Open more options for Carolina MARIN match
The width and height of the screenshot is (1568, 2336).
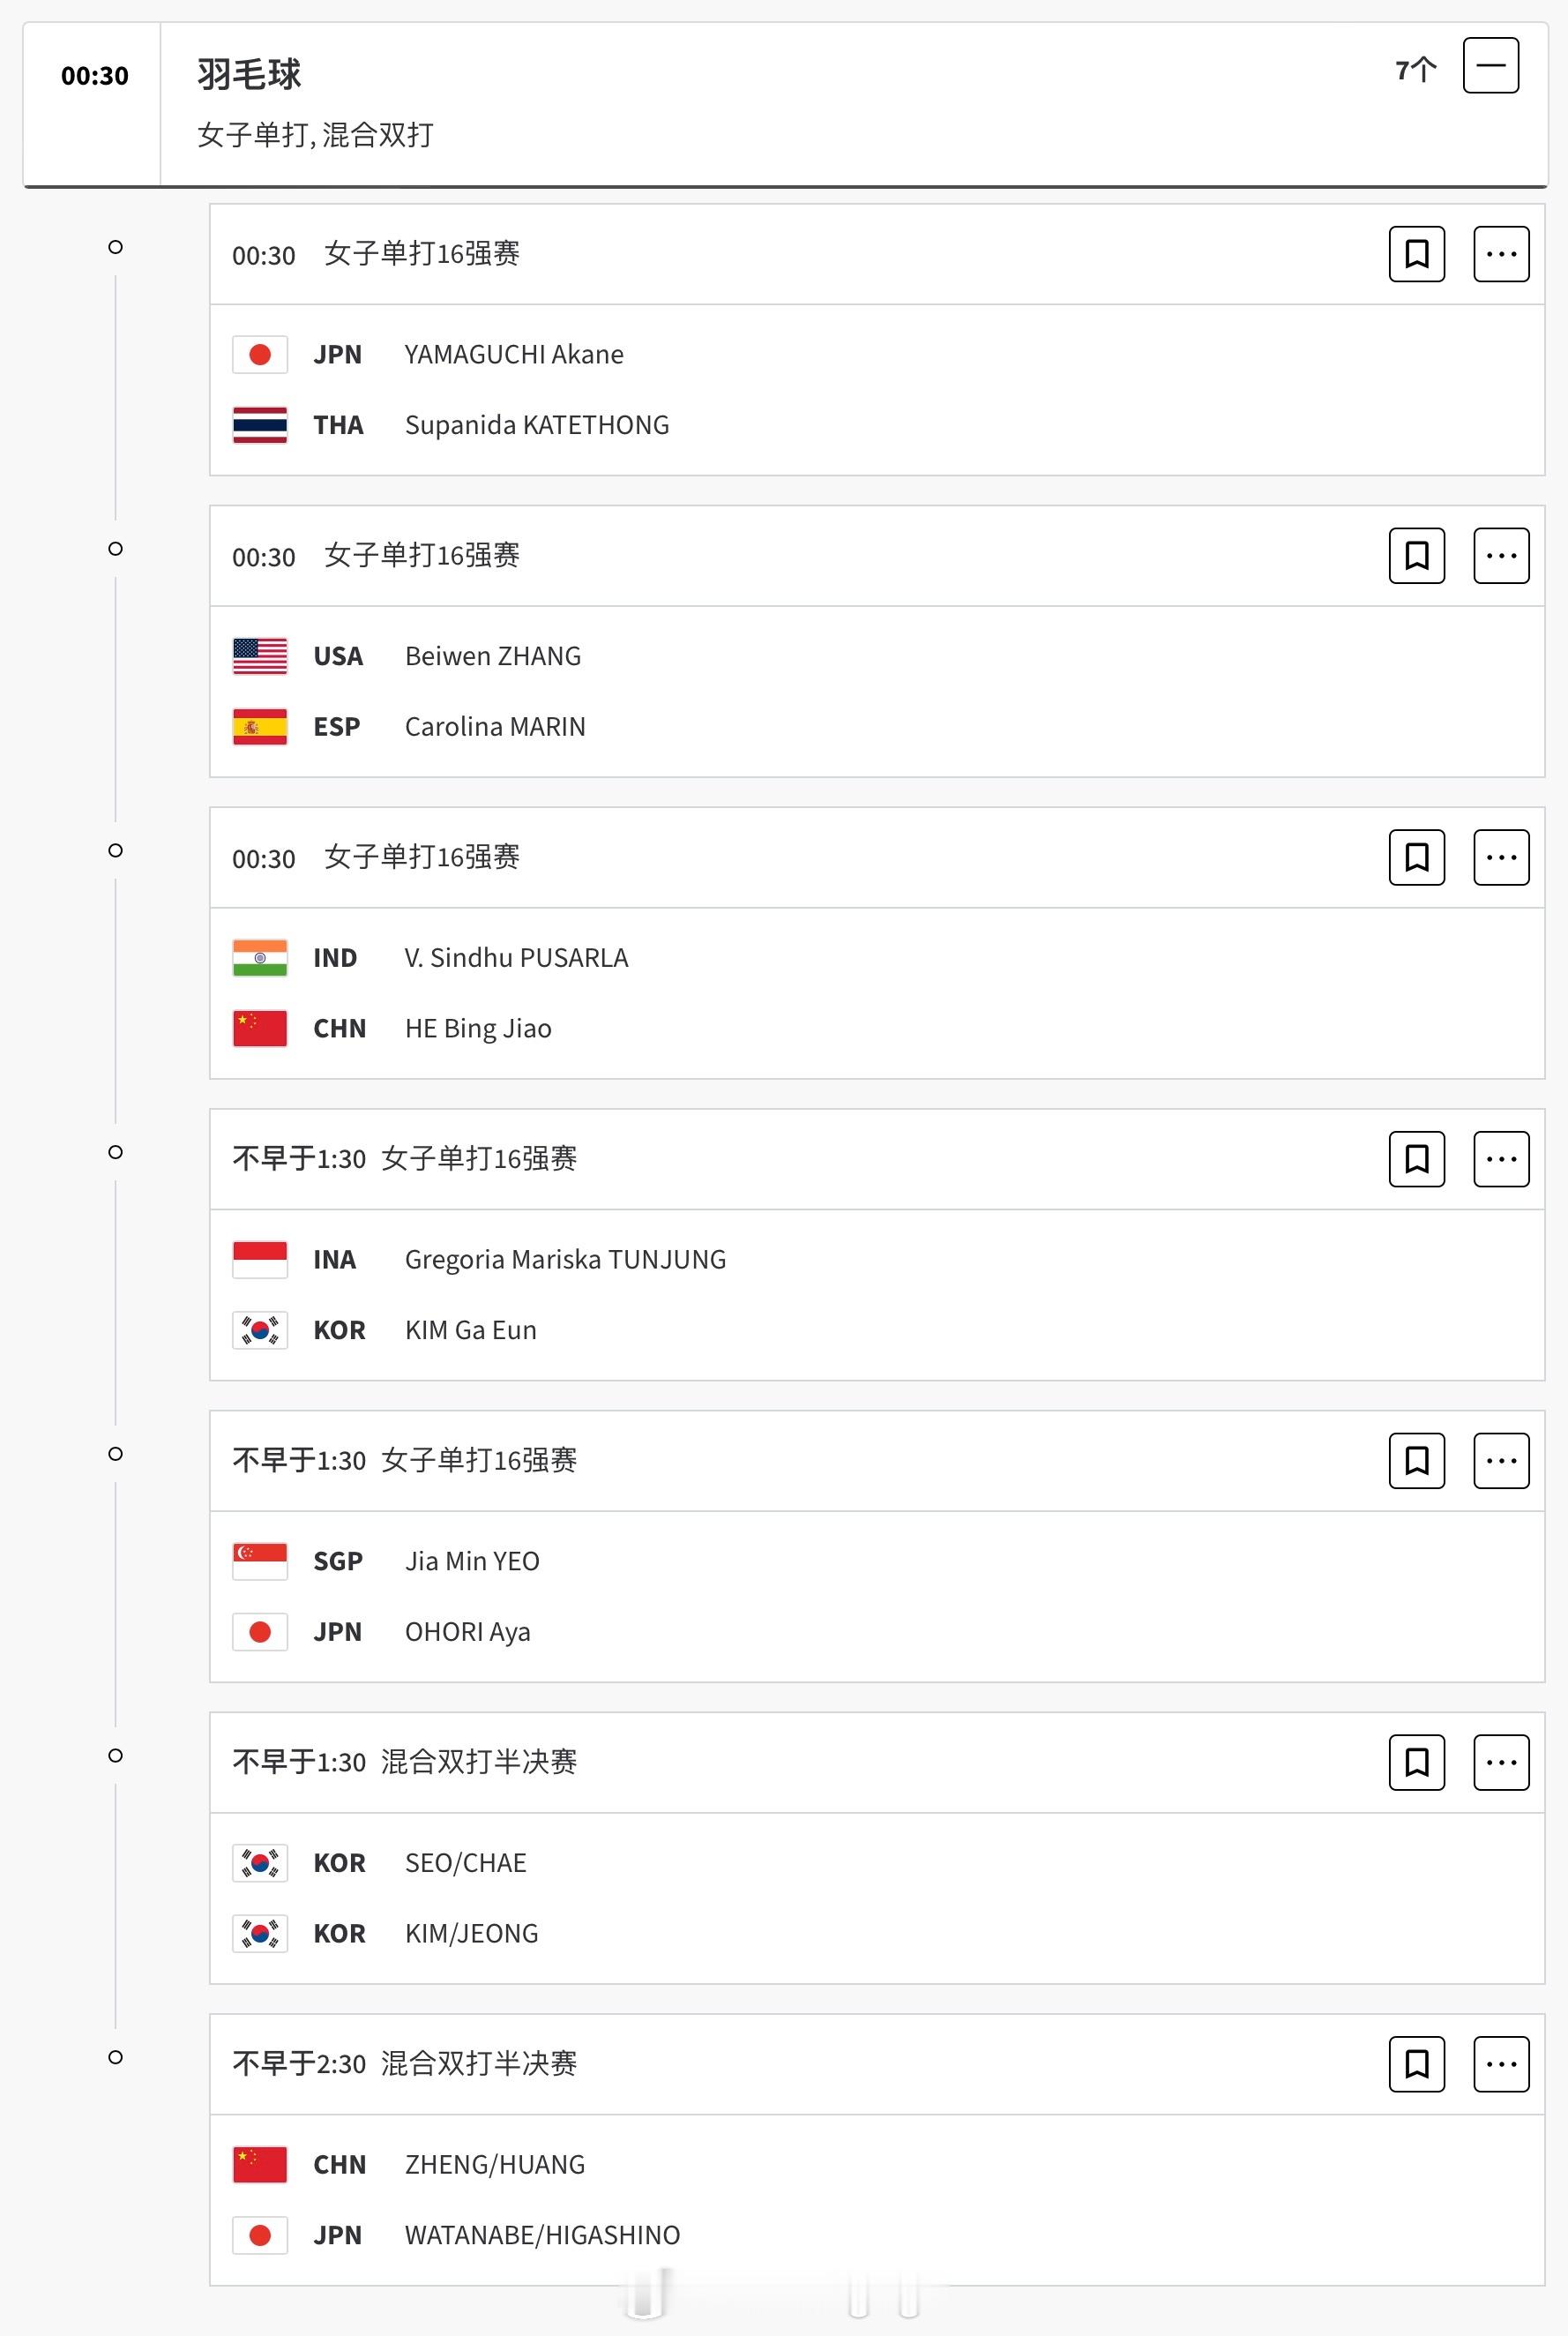[x=1501, y=555]
